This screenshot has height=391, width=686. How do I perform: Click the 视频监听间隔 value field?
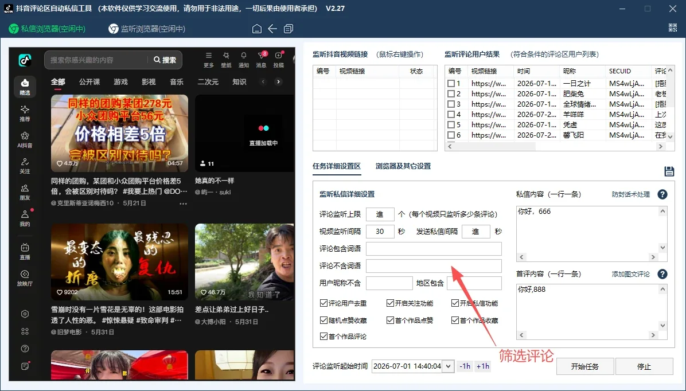tap(380, 232)
